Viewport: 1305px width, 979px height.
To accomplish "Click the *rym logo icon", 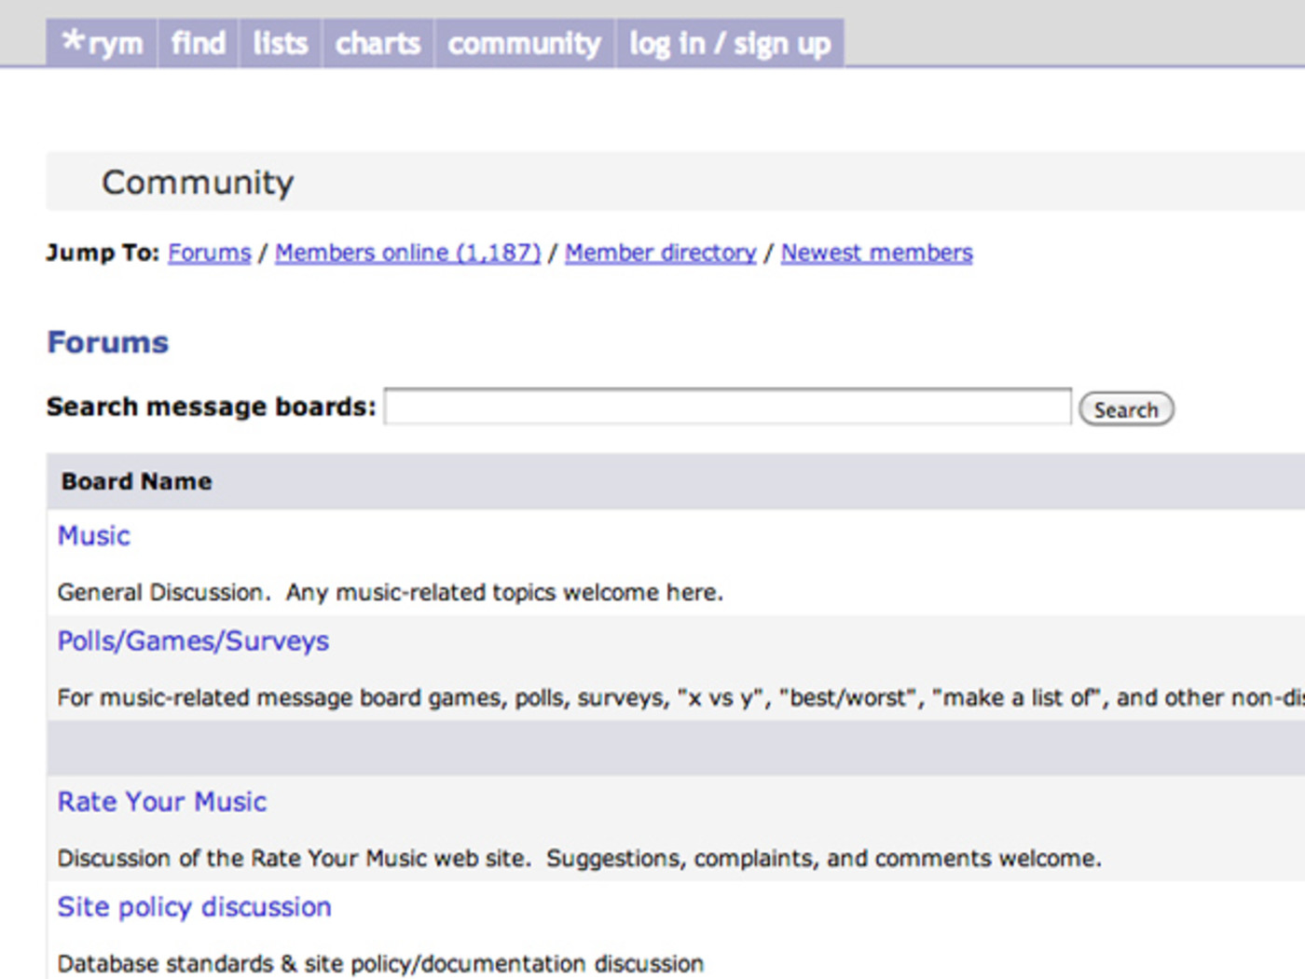I will coord(103,42).
